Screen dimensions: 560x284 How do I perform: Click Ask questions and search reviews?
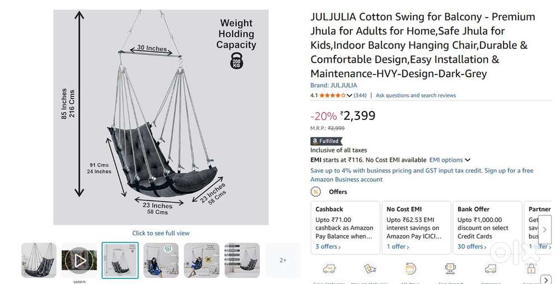[x=416, y=96]
